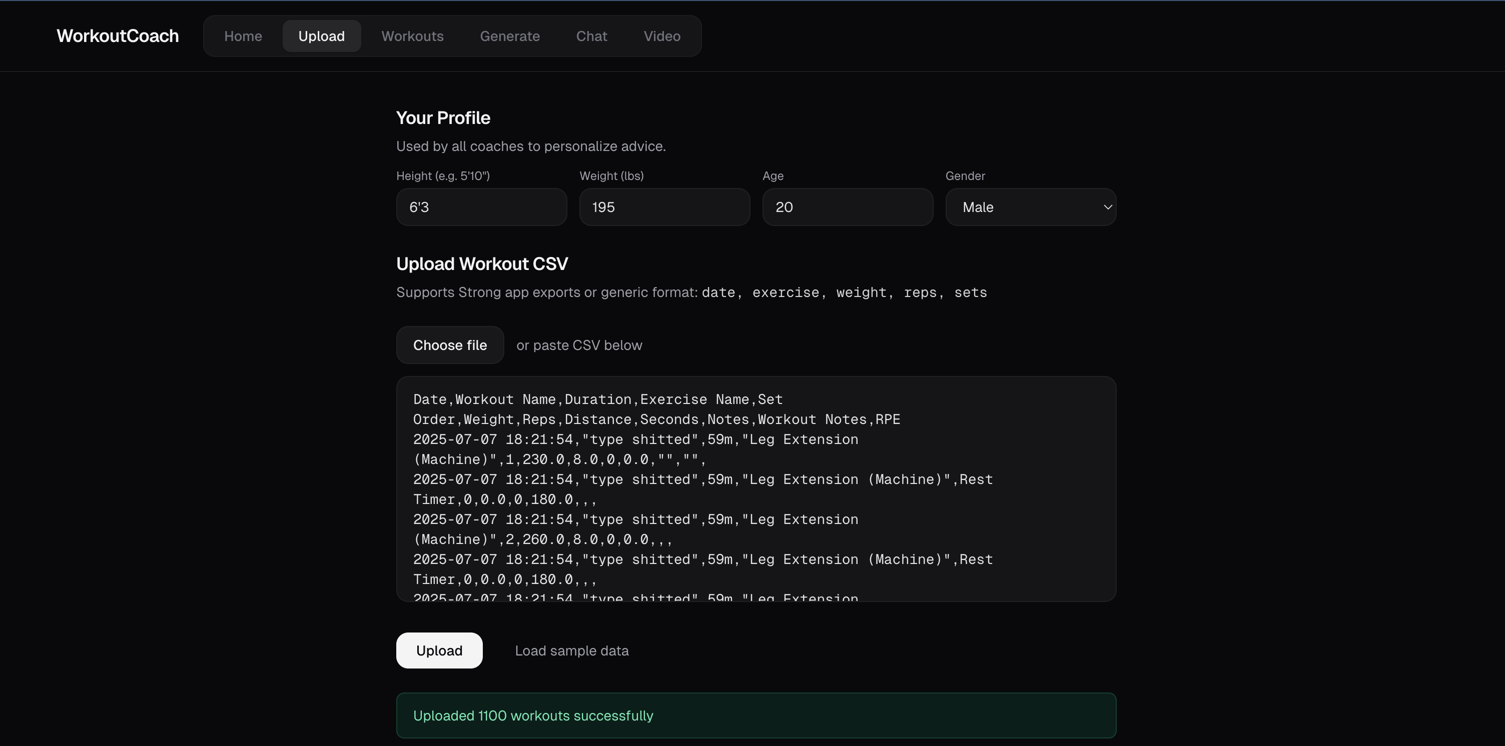Click the WorkoutCoach logo text
Image resolution: width=1505 pixels, height=746 pixels.
coord(118,36)
